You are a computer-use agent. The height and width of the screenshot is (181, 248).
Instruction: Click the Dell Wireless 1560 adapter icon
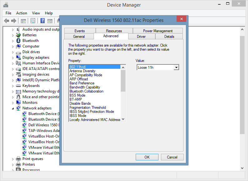(24, 125)
